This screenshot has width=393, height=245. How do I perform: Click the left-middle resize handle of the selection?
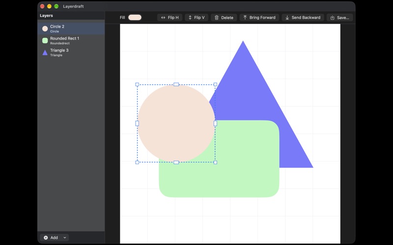click(137, 123)
